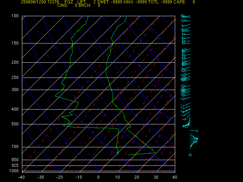Click the SWET: -9999 index readout
This screenshot has height=182, width=243.
pos(110,2)
